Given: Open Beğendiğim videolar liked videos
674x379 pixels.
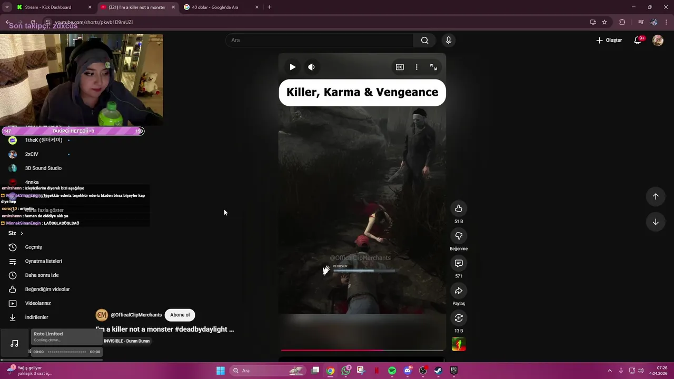Looking at the screenshot, I should point(47,290).
